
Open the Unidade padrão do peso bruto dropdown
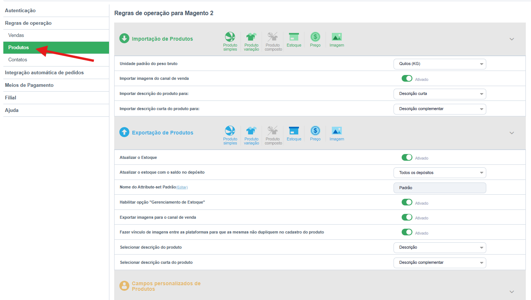click(440, 64)
